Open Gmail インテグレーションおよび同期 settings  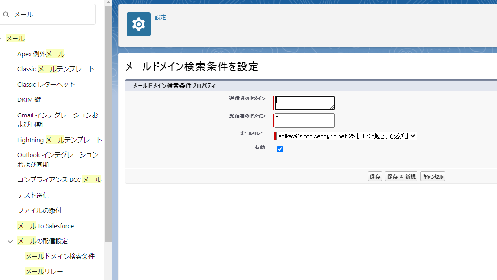(x=58, y=119)
